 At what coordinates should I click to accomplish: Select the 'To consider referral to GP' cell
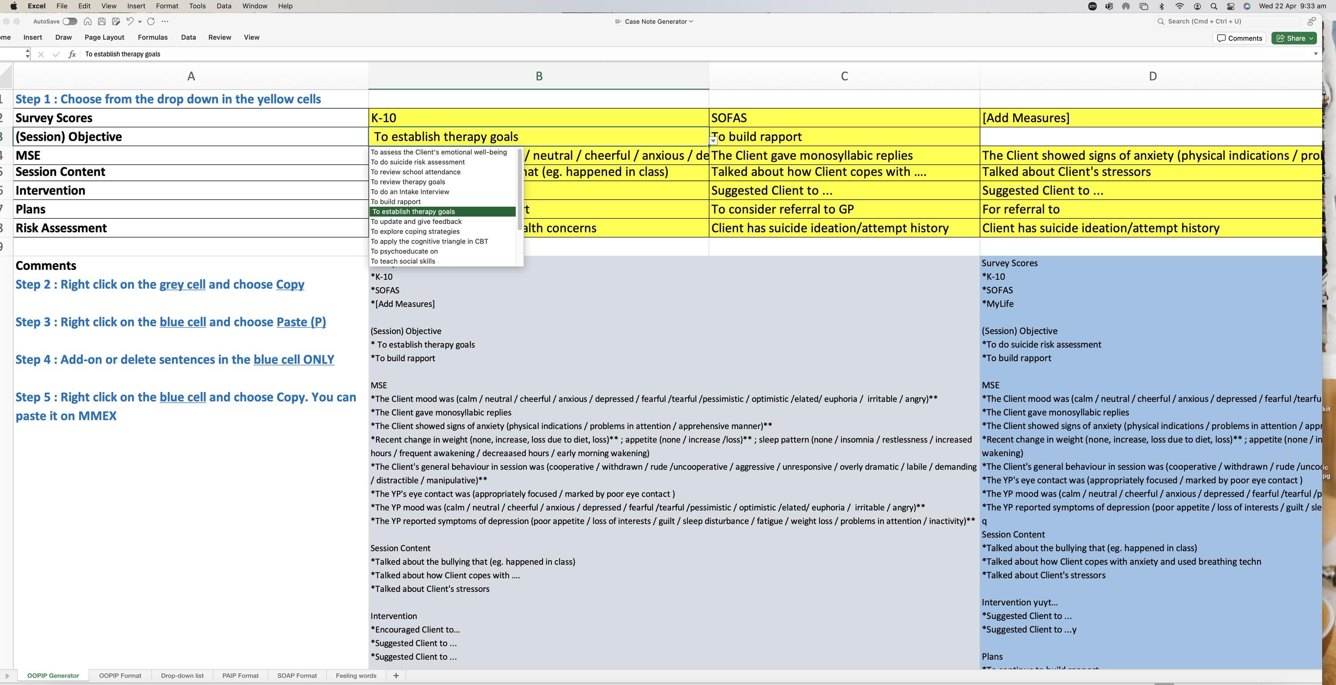coord(844,209)
